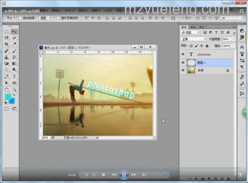Toggle lock transparent pixels

click(191, 46)
